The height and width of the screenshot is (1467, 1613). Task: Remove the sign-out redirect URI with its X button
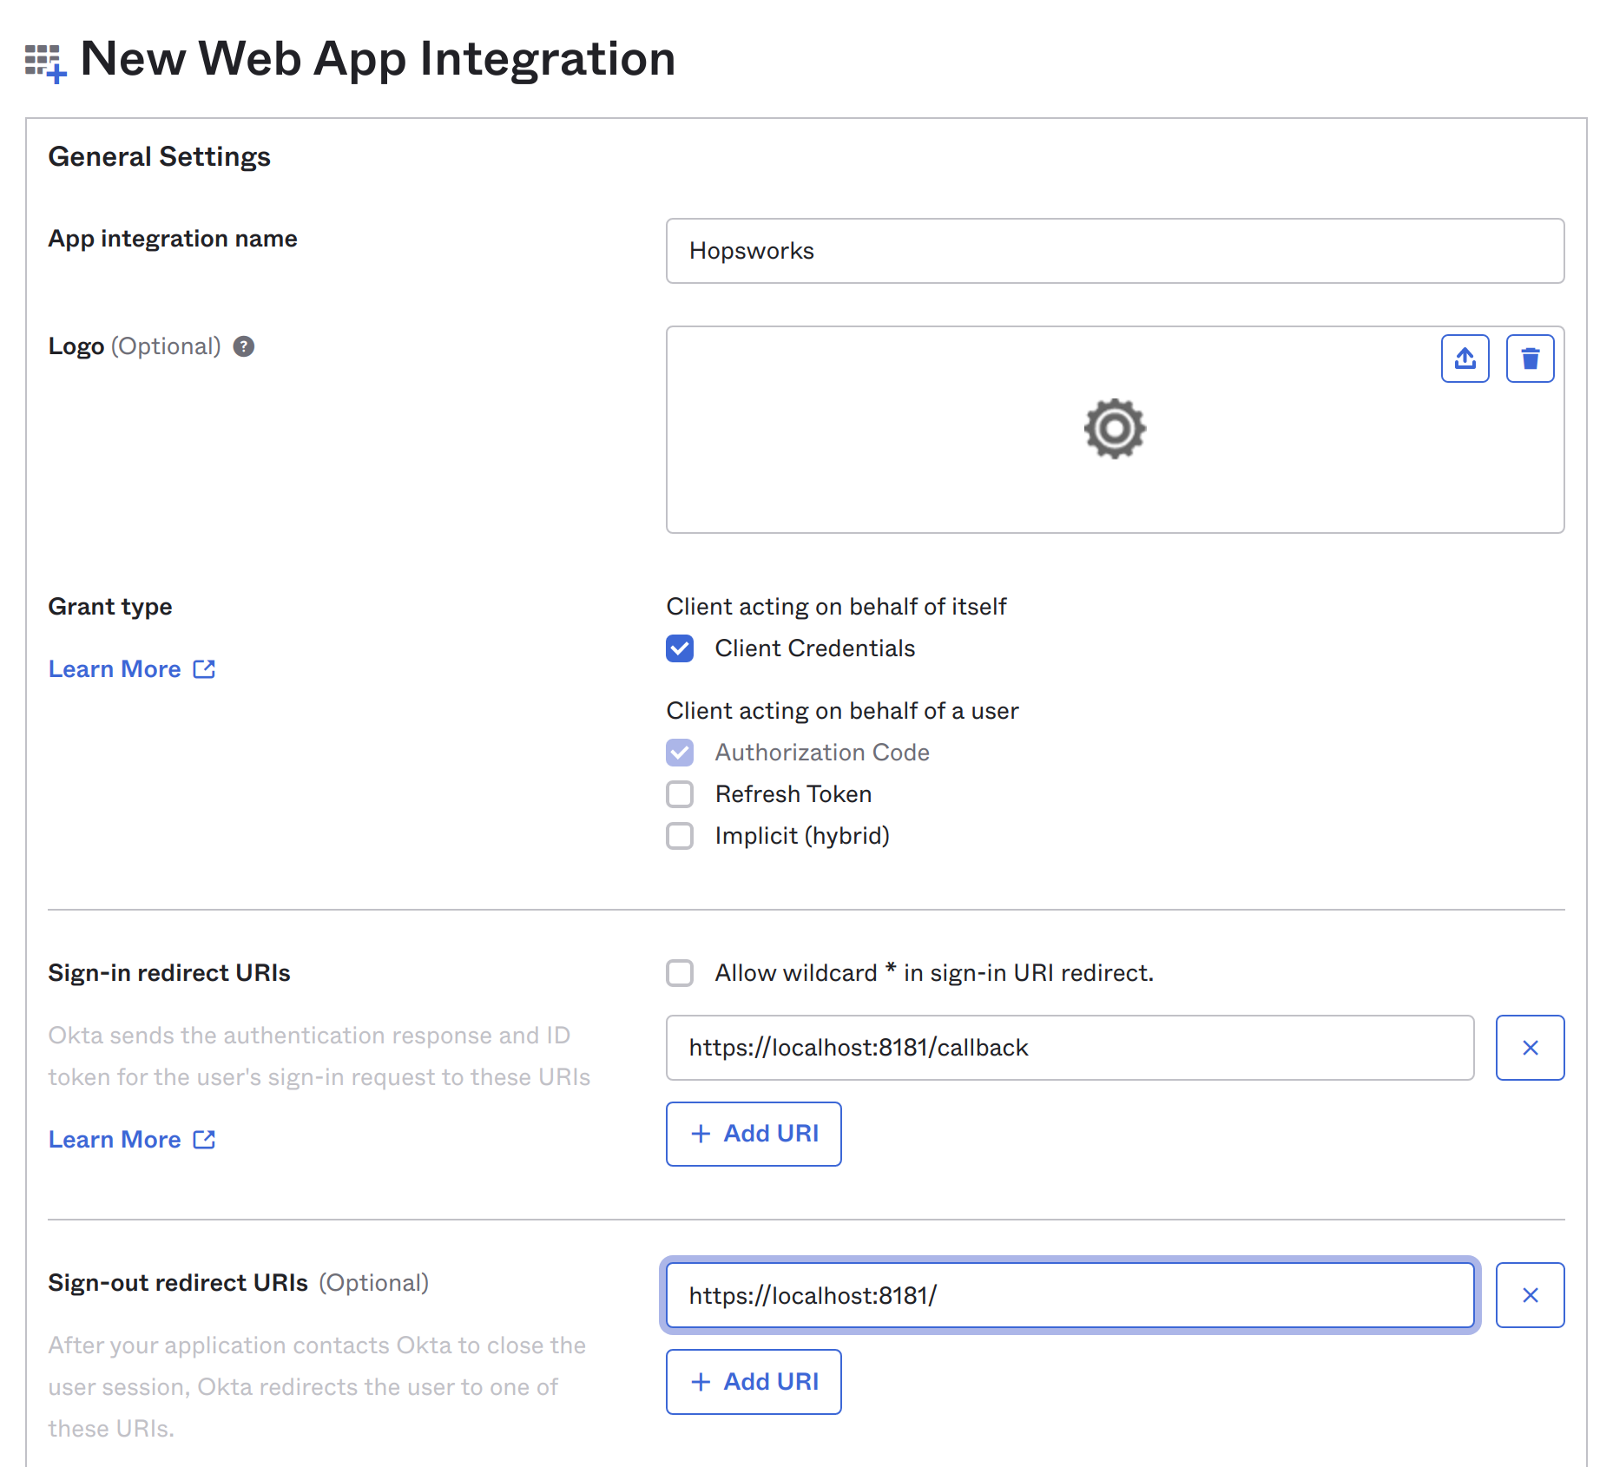[1530, 1295]
